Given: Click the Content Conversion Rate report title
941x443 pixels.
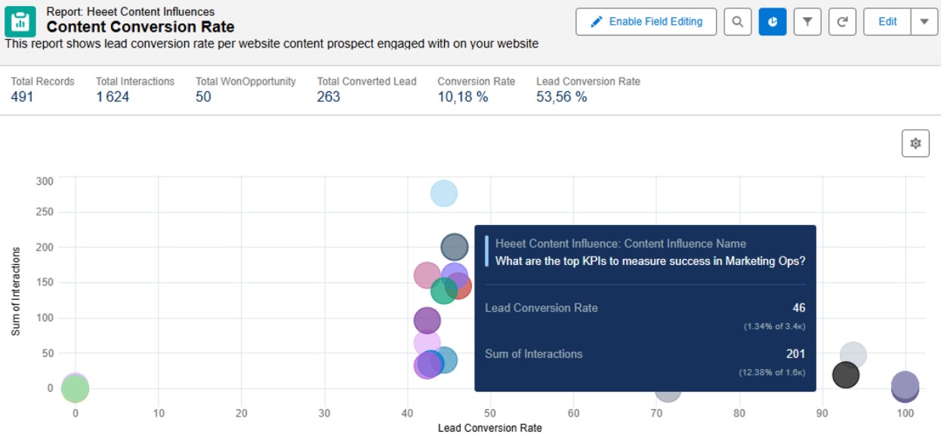Looking at the screenshot, I should tap(140, 27).
